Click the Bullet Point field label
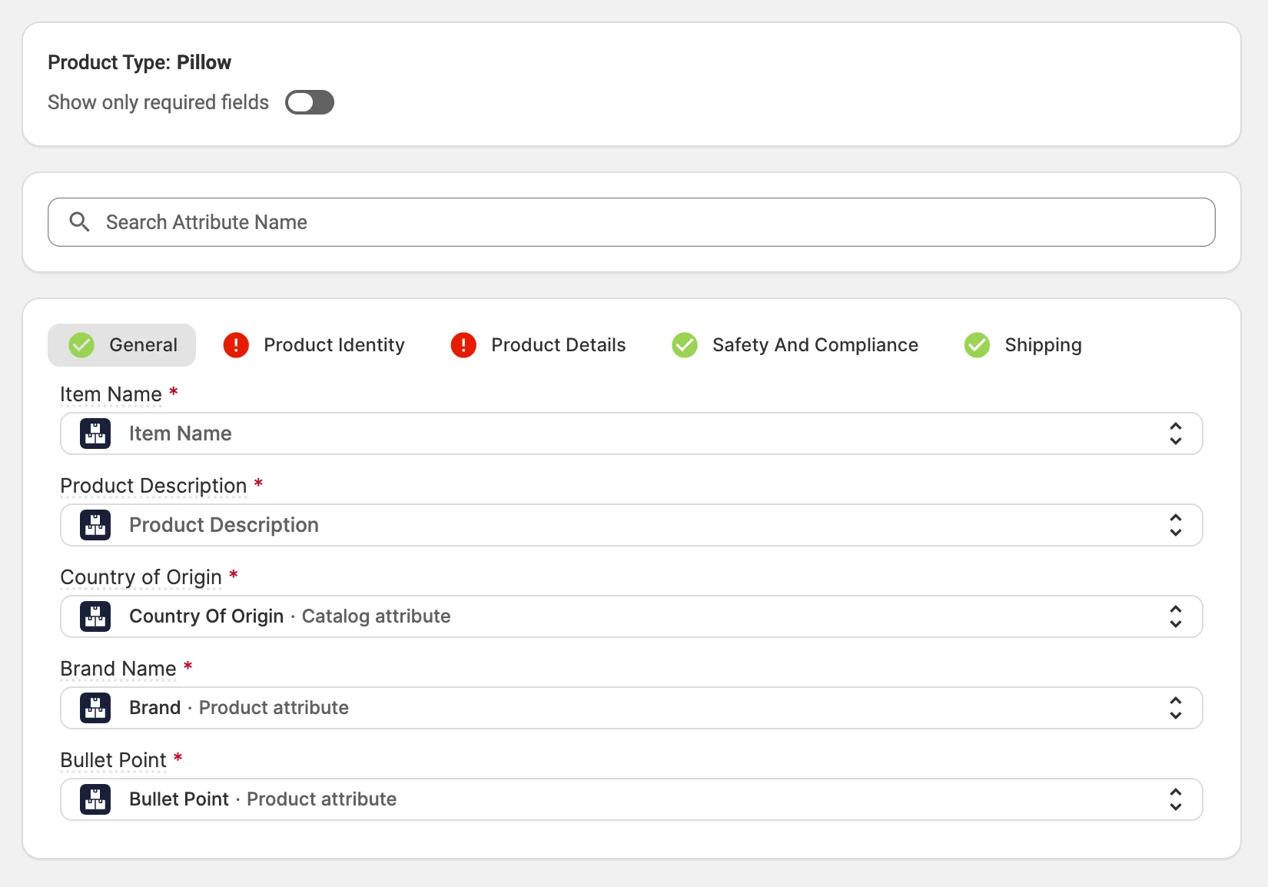Image resolution: width=1268 pixels, height=887 pixels. (x=113, y=760)
